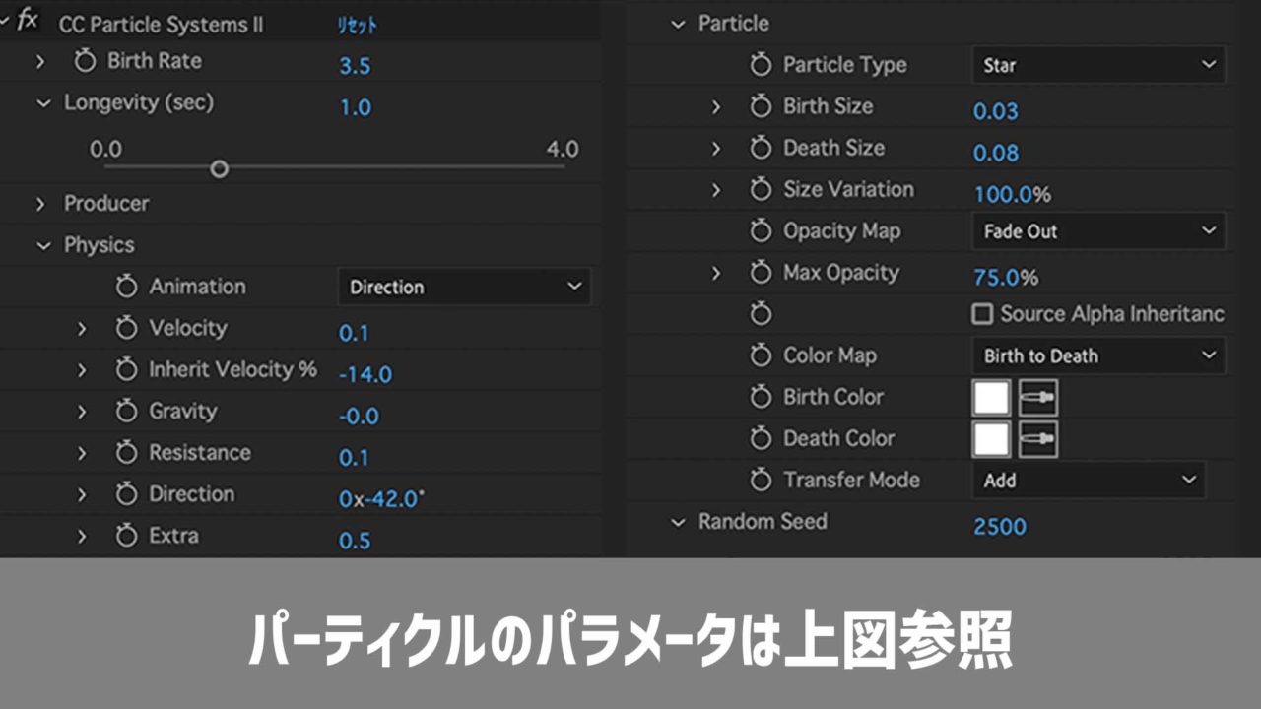The image size is (1261, 709).
Task: Toggle keyframe stopwatch for Velocity
Action: click(126, 329)
